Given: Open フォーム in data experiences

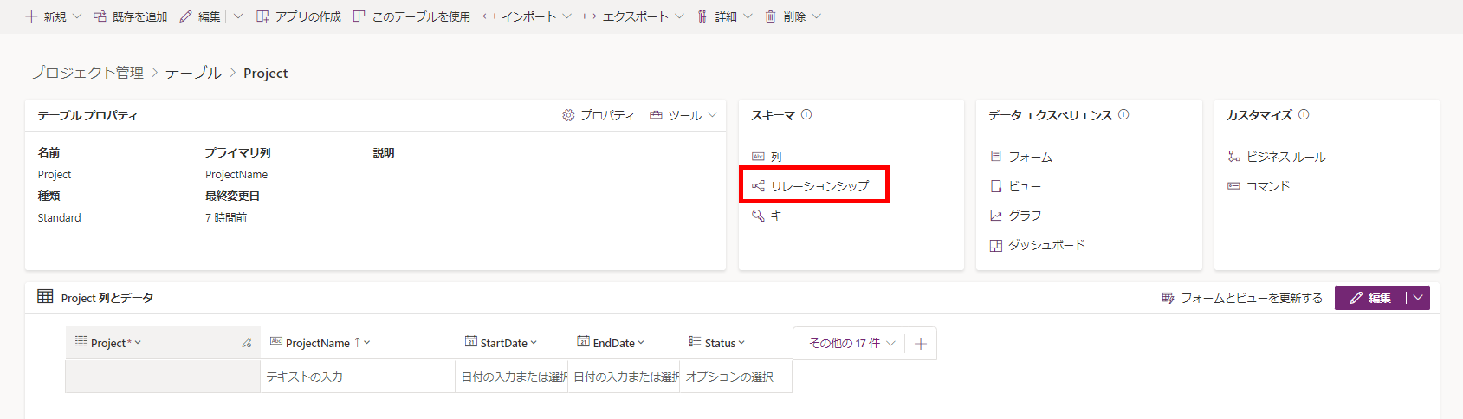Looking at the screenshot, I should click(x=1029, y=157).
